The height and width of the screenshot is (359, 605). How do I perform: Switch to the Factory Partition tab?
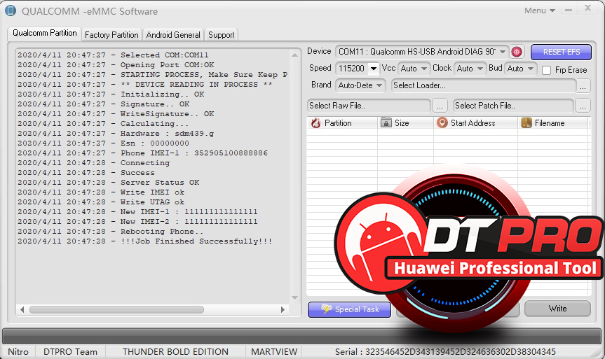111,35
